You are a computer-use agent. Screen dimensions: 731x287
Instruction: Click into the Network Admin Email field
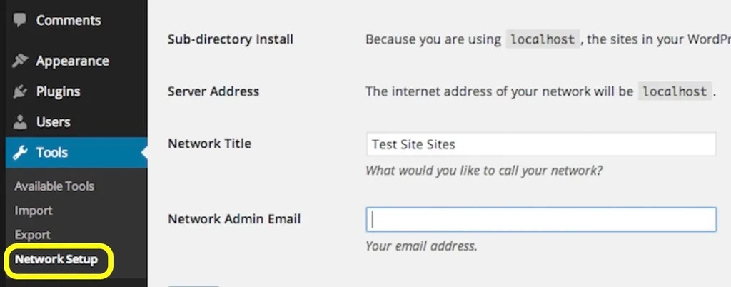click(x=541, y=219)
